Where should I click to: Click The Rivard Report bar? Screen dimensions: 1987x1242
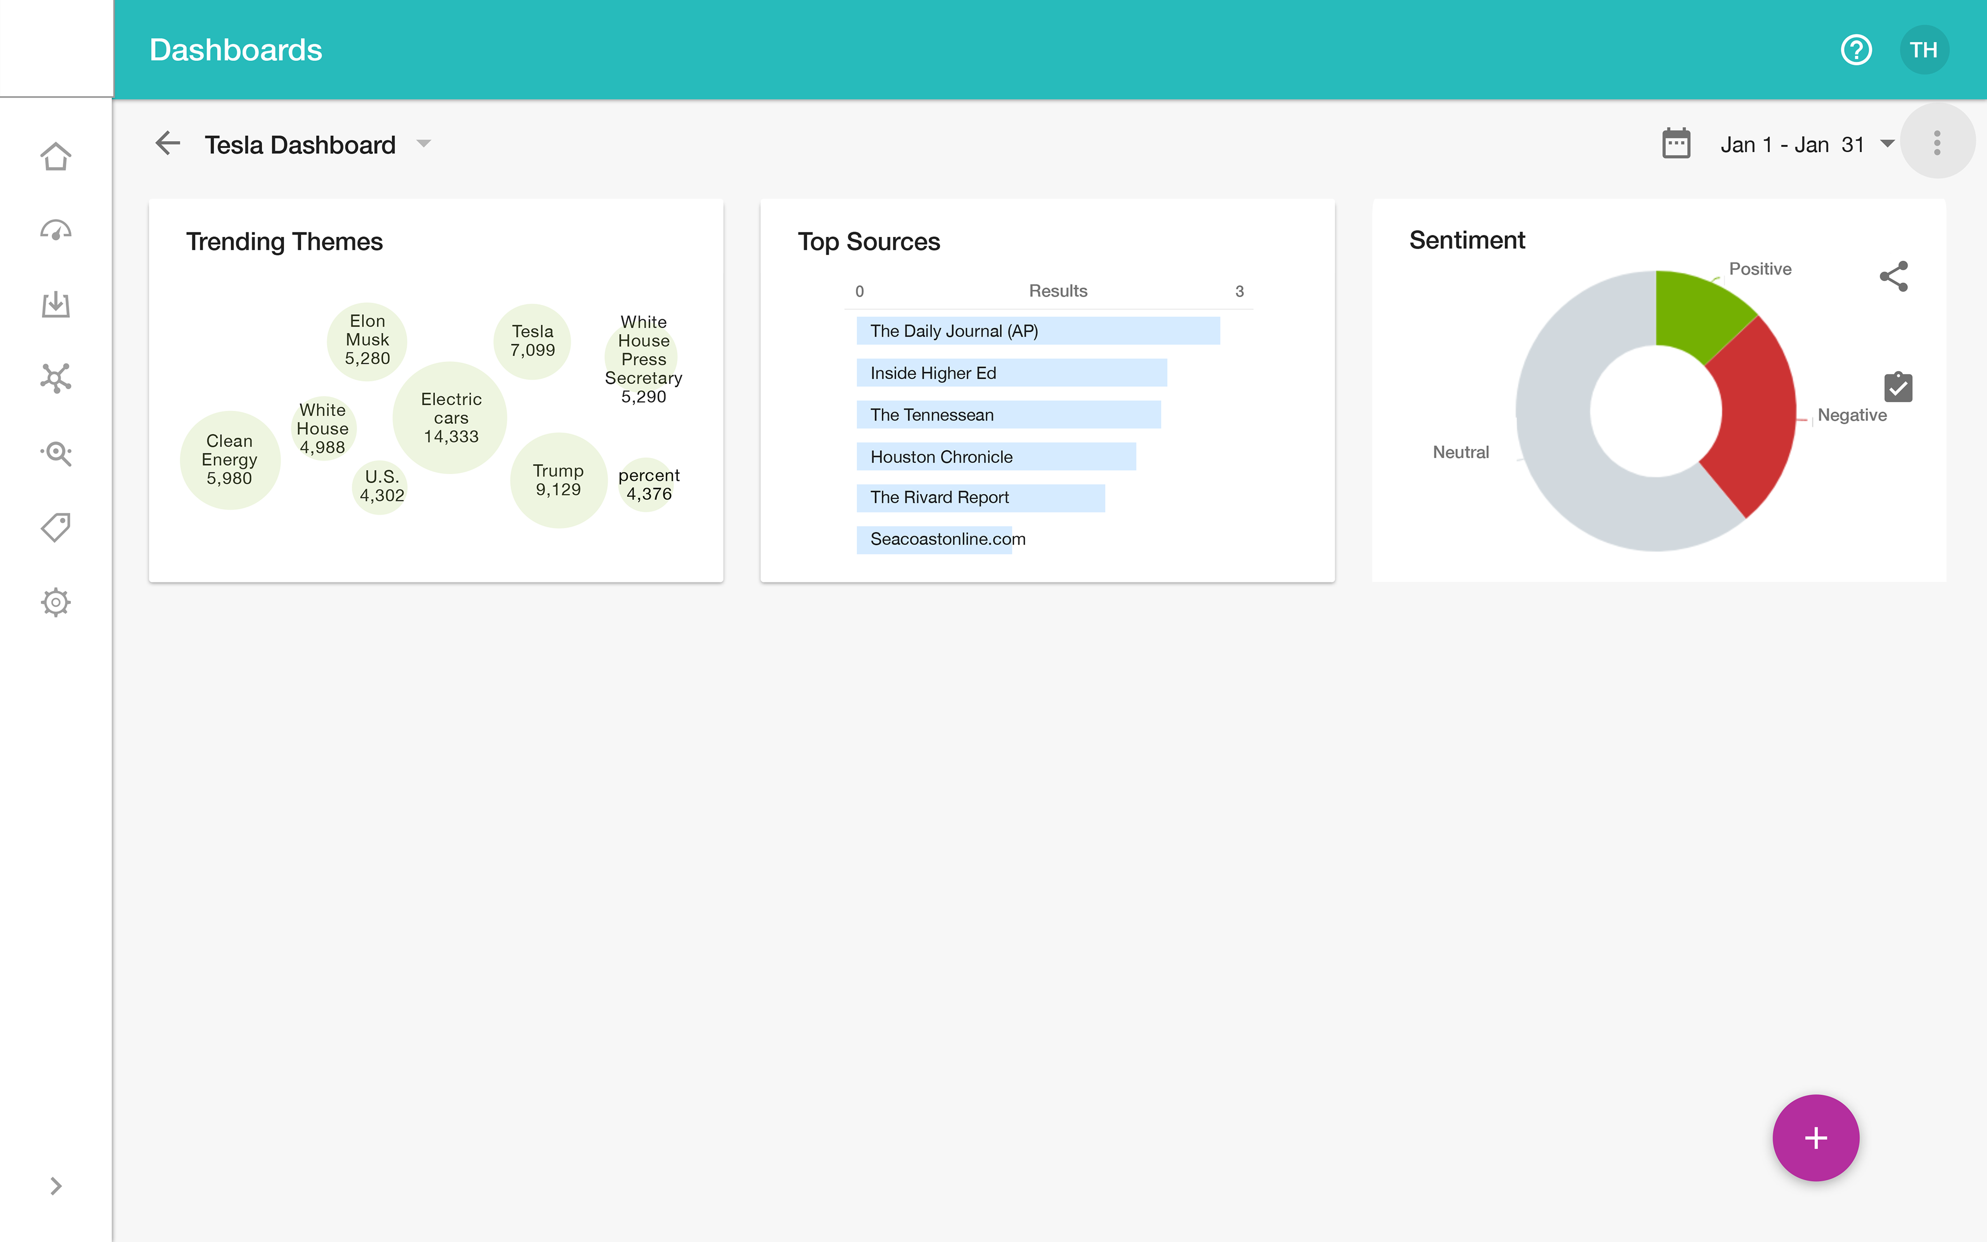(981, 498)
